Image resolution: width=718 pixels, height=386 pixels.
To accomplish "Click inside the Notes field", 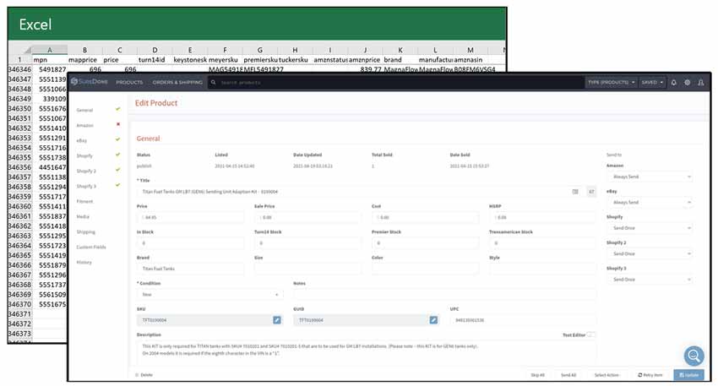I will coord(444,295).
